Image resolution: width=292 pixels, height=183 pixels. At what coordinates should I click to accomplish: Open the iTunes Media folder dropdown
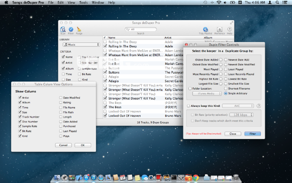point(207,93)
